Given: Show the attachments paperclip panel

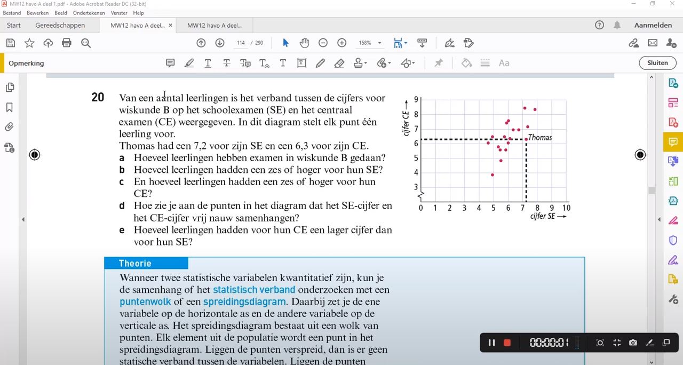Looking at the screenshot, I should tap(10, 127).
